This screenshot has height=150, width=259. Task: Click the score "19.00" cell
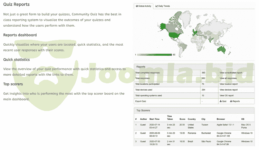(x=182, y=133)
